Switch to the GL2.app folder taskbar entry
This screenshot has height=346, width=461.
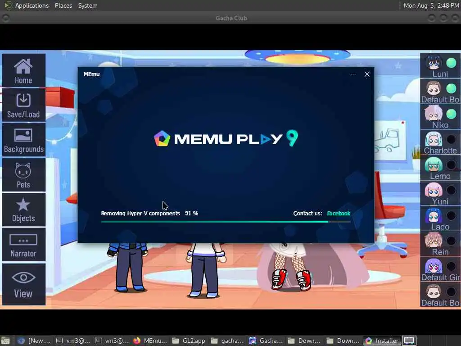(x=189, y=341)
